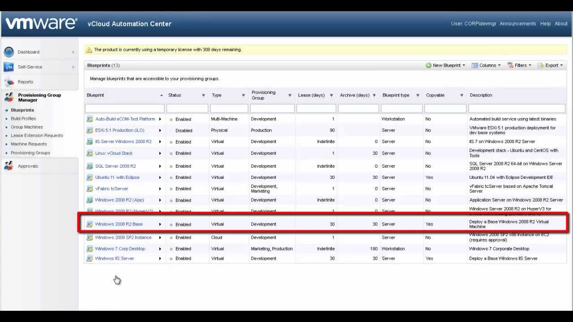
Task: Click green status dot for Windows 2008 R2 Base
Action: [x=171, y=225]
